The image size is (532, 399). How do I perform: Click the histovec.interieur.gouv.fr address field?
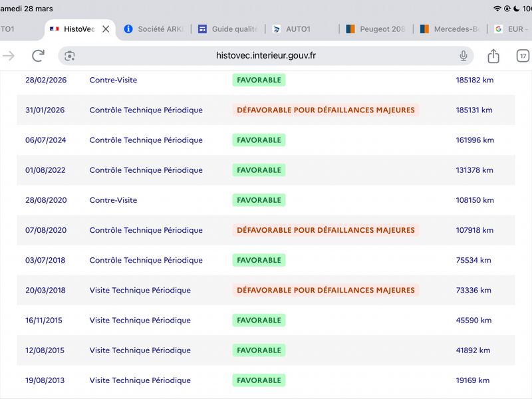tap(266, 56)
